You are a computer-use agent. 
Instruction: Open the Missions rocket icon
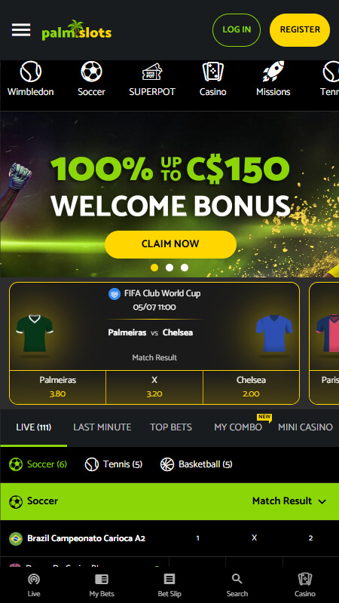coord(273,72)
